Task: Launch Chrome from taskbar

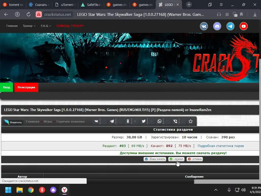Action: pos(31,190)
